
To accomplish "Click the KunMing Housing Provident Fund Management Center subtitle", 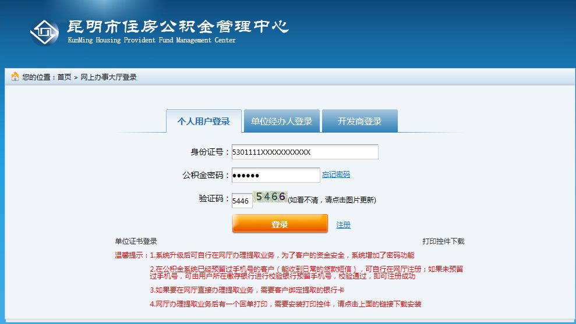I will [x=151, y=40].
